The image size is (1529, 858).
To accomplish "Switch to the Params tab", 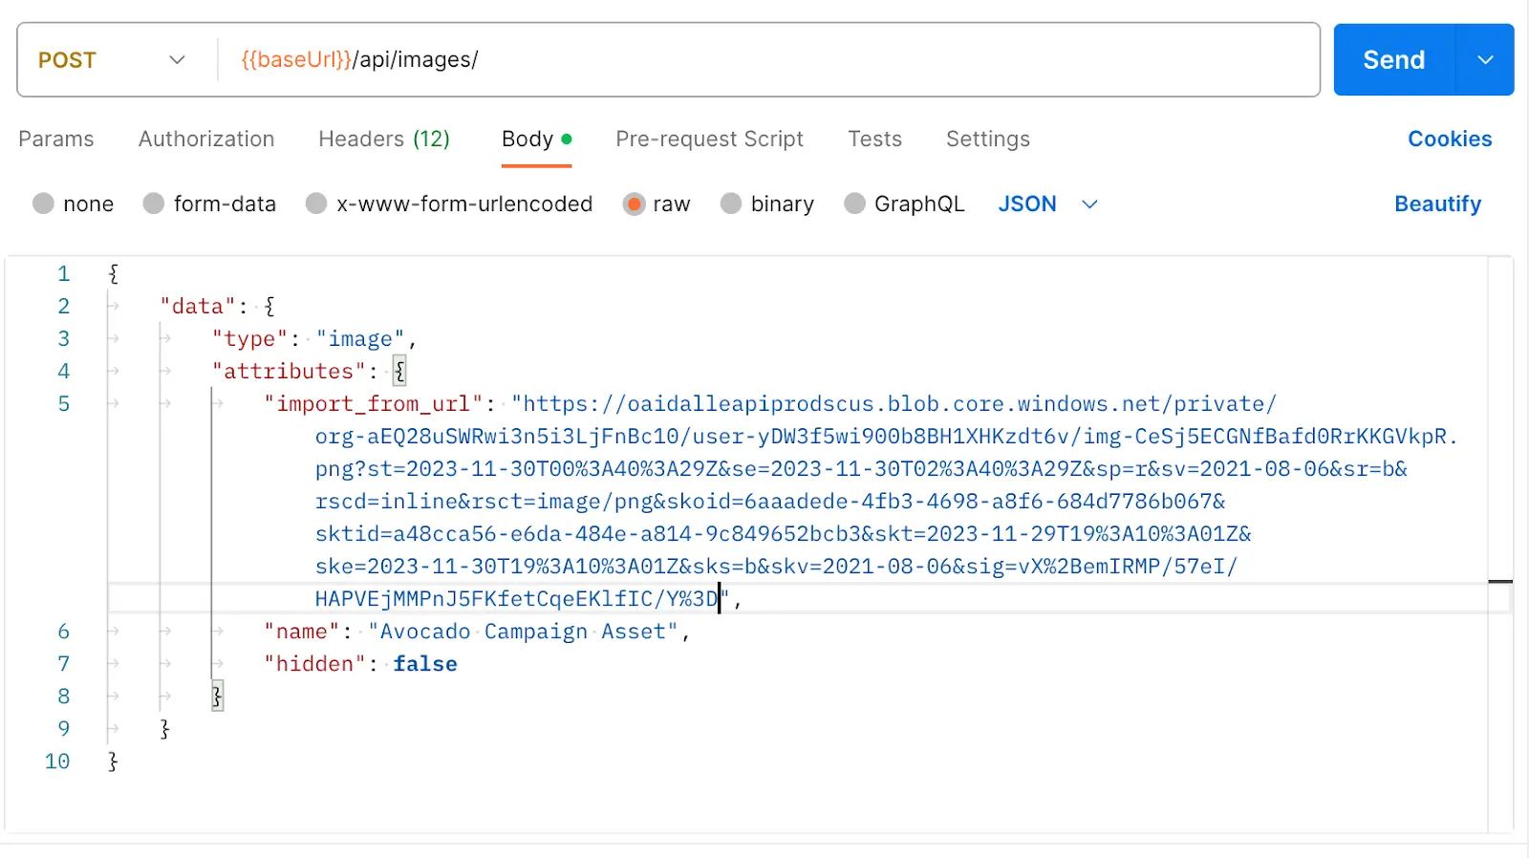I will 56,139.
